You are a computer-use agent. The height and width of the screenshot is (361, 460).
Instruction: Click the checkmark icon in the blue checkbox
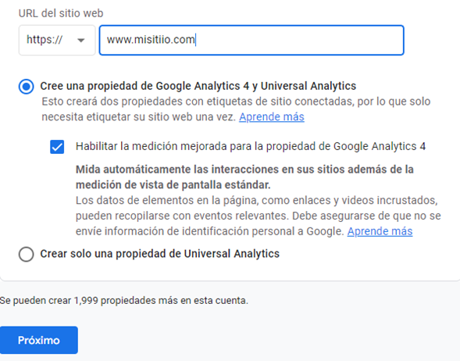(x=57, y=147)
